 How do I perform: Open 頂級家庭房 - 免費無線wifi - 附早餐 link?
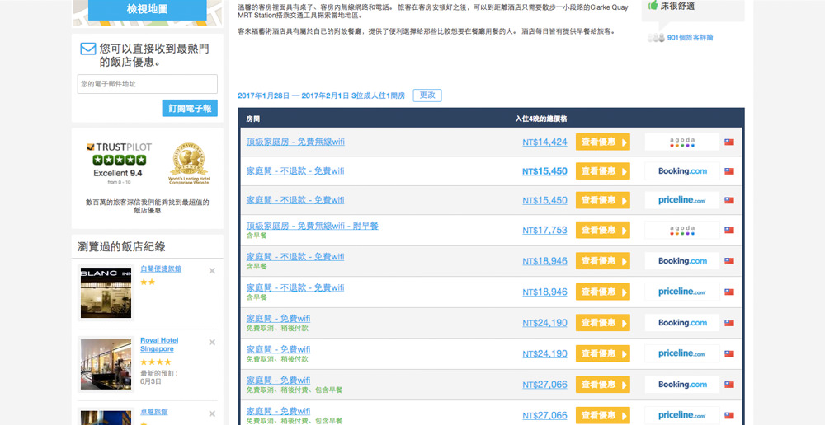(313, 226)
